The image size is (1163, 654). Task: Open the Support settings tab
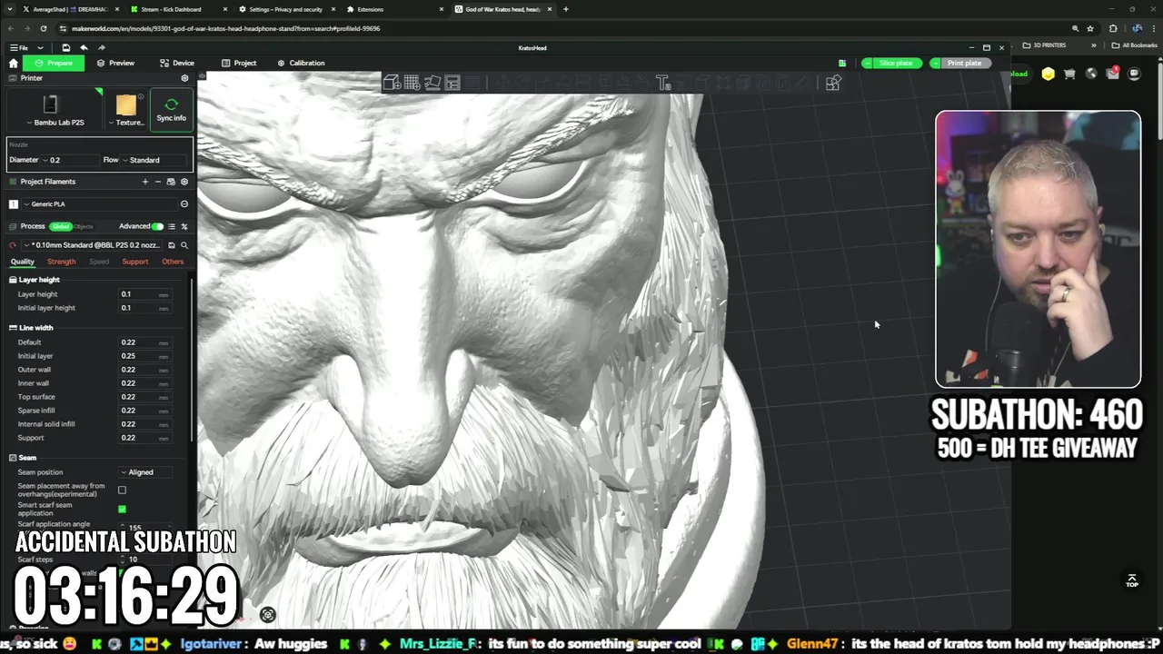(x=135, y=262)
